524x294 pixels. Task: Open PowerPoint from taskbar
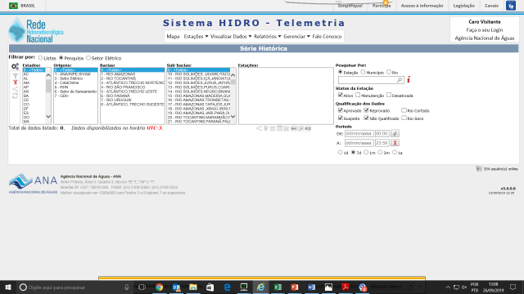click(295, 287)
